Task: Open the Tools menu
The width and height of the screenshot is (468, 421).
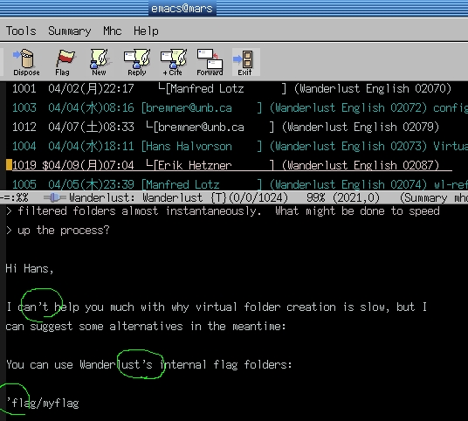Action: (21, 31)
